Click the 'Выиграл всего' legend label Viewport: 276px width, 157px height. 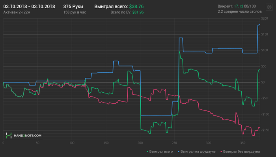(x=161, y=151)
